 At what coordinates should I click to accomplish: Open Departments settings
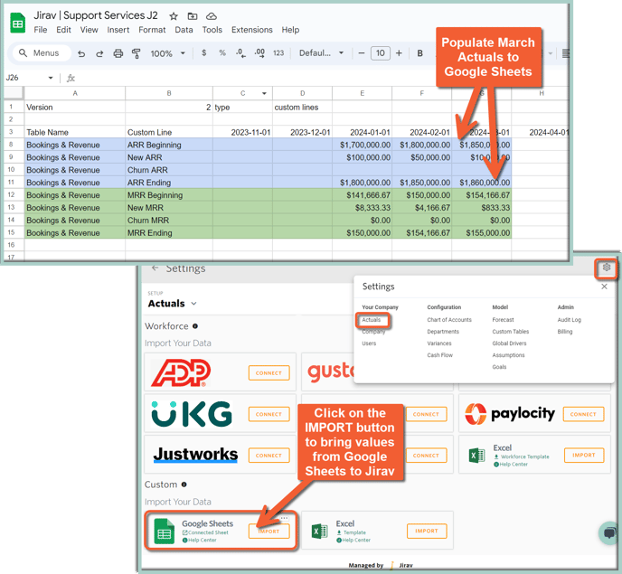coord(443,332)
